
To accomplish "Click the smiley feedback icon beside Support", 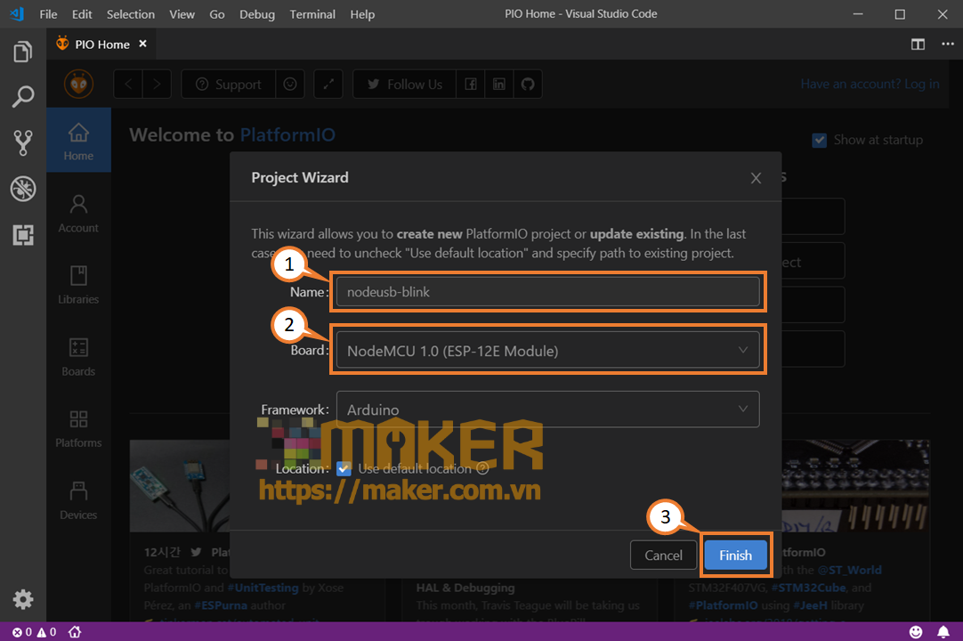I will pyautogui.click(x=290, y=85).
